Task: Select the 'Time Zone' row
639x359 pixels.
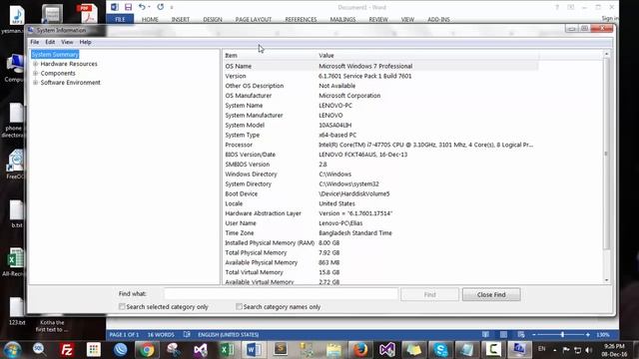Action: 380,232
